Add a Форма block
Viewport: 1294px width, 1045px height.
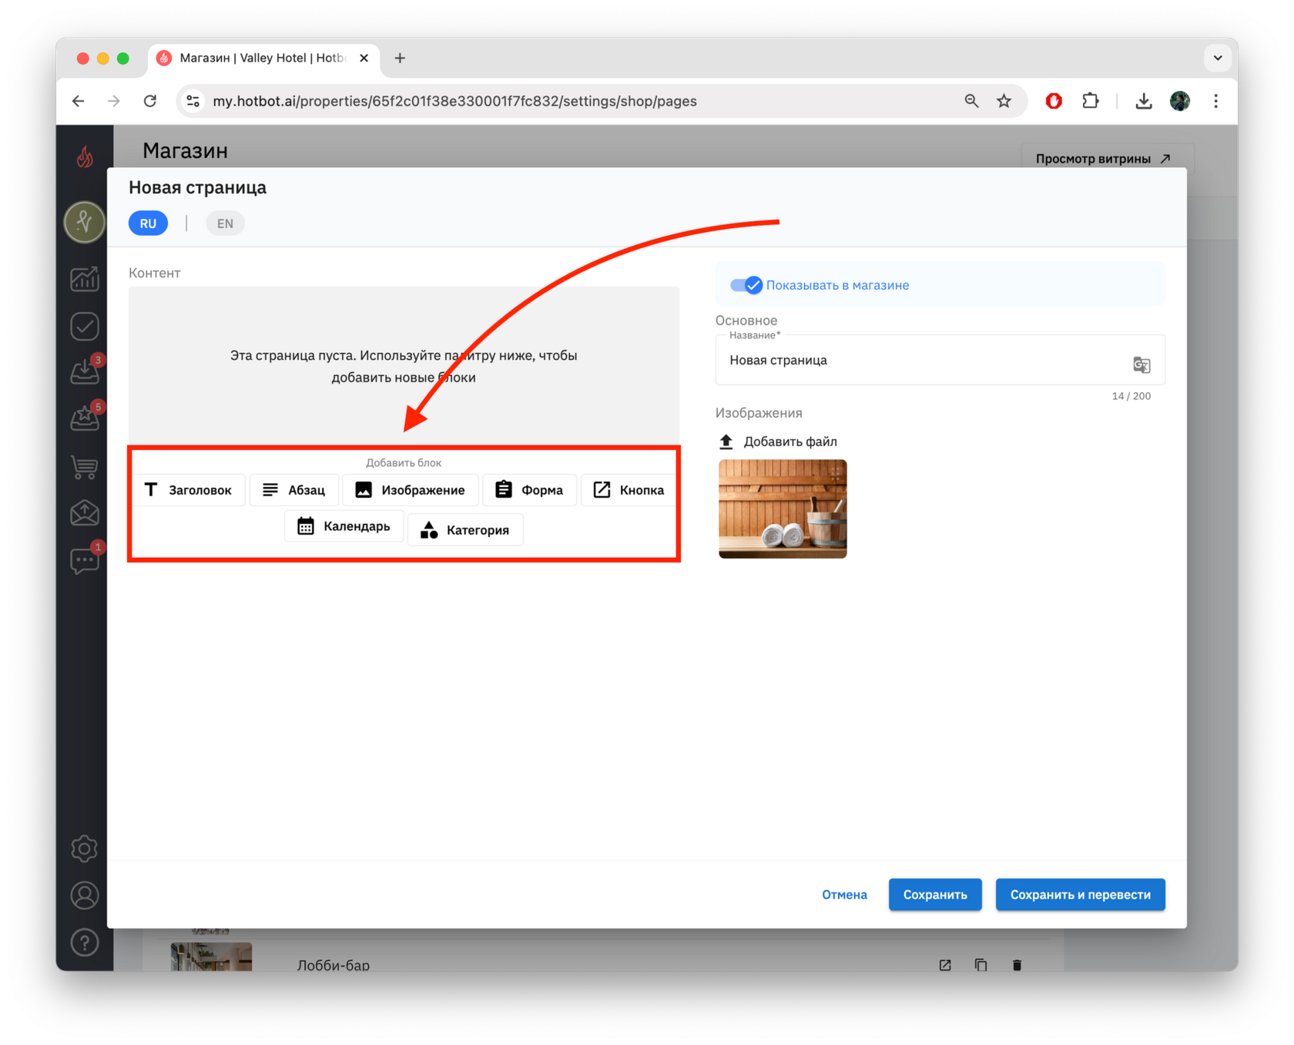(530, 490)
